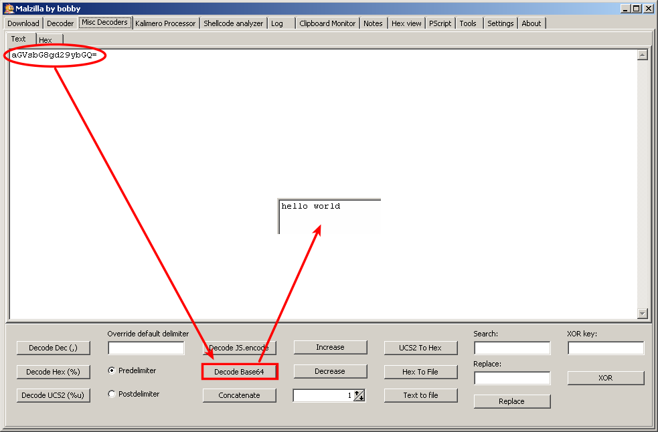Viewport: 658px width, 432px height.
Task: Select the Postdelimiter radio button
Action: pyautogui.click(x=112, y=394)
